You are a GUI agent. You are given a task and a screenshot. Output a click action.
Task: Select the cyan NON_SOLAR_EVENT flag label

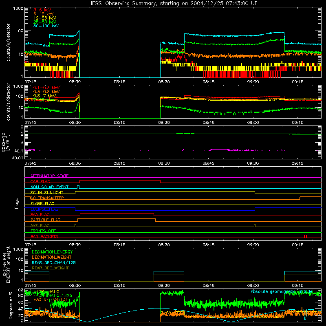tap(49, 187)
